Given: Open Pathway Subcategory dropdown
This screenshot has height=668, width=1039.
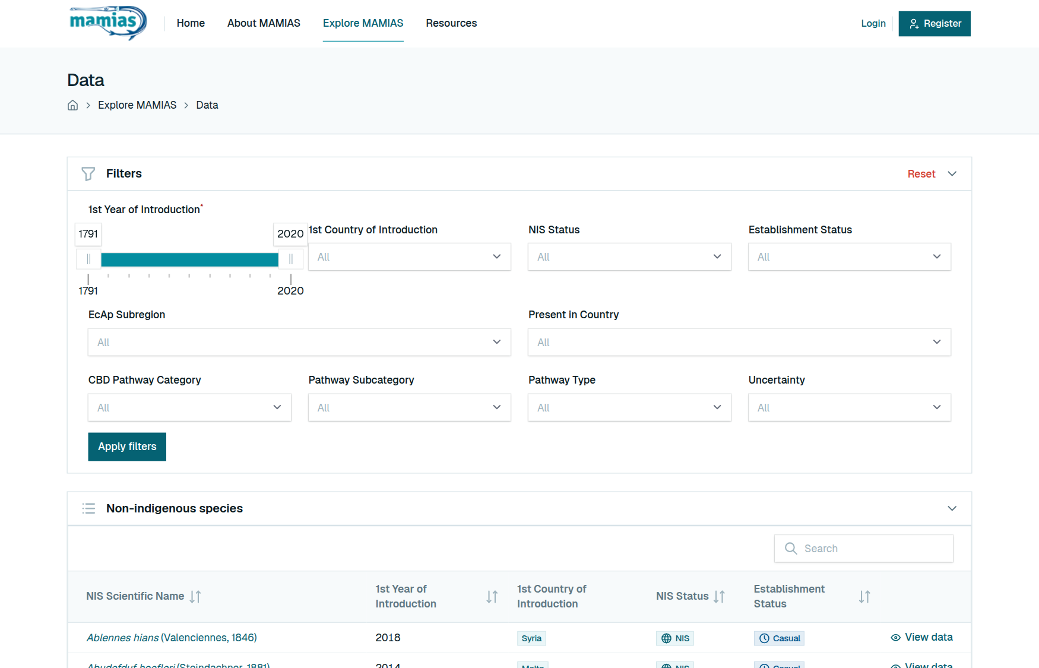Looking at the screenshot, I should coord(410,407).
